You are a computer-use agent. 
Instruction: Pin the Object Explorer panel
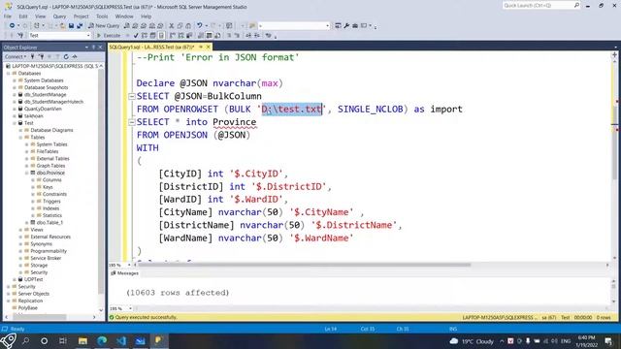pos(93,48)
